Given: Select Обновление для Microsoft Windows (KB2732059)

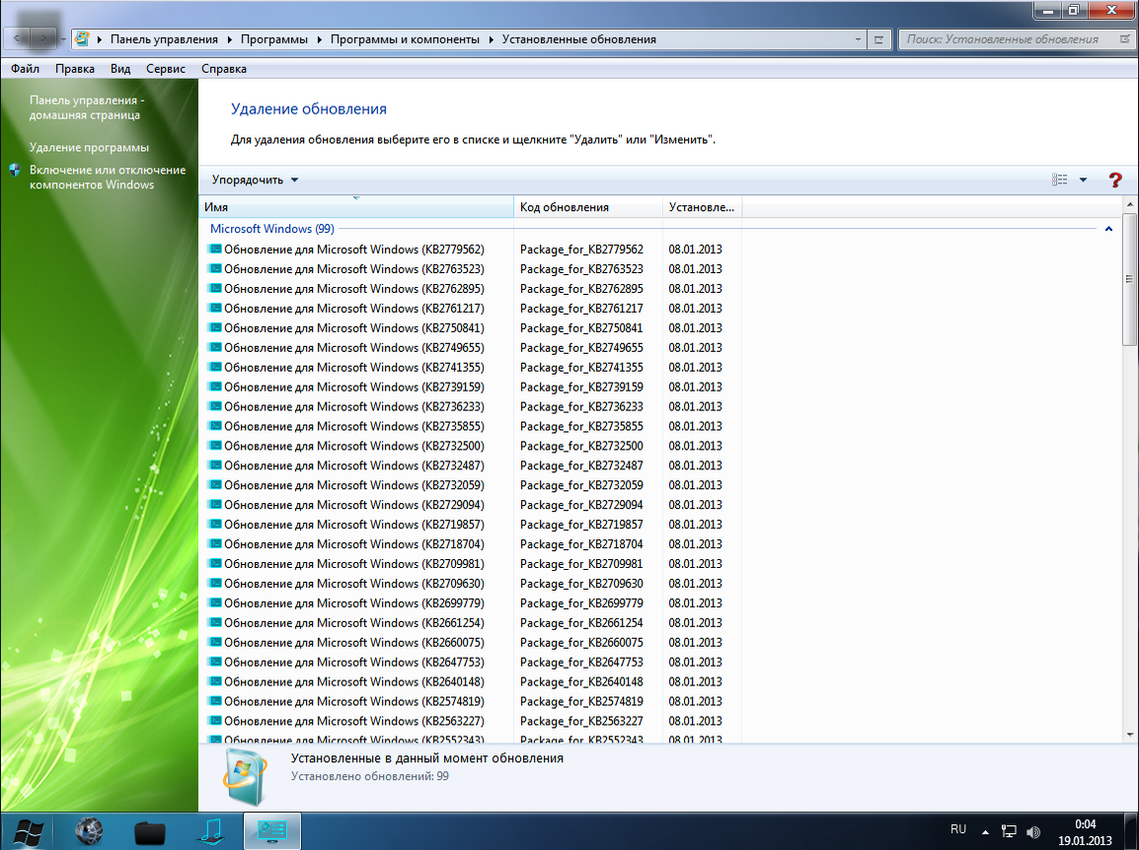Looking at the screenshot, I should coord(353,485).
